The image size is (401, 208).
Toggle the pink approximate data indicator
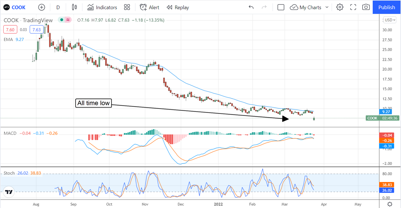tap(68, 20)
